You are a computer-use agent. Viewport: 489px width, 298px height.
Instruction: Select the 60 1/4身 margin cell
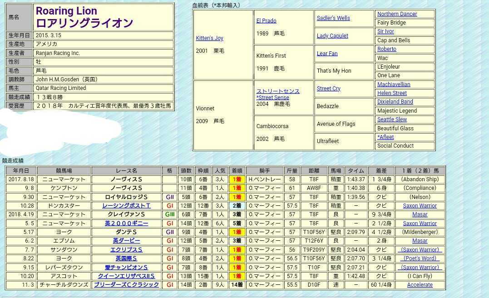(381, 285)
